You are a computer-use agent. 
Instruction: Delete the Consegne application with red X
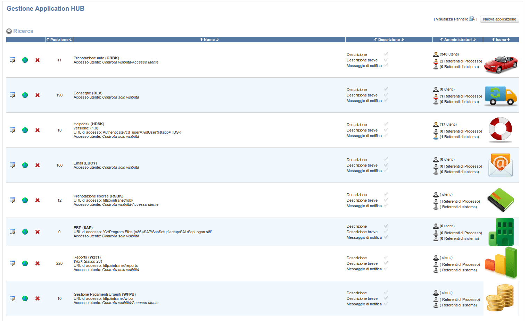coord(38,95)
